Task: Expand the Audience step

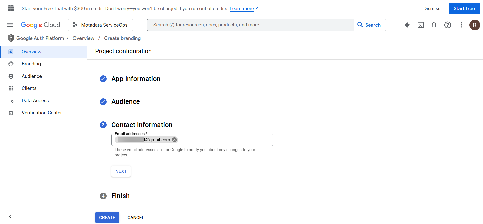Action: pyautogui.click(x=126, y=102)
